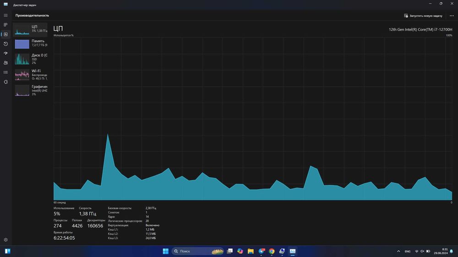Select the Память performance item
Image resolution: width=458 pixels, height=257 pixels.
pyautogui.click(x=30, y=44)
